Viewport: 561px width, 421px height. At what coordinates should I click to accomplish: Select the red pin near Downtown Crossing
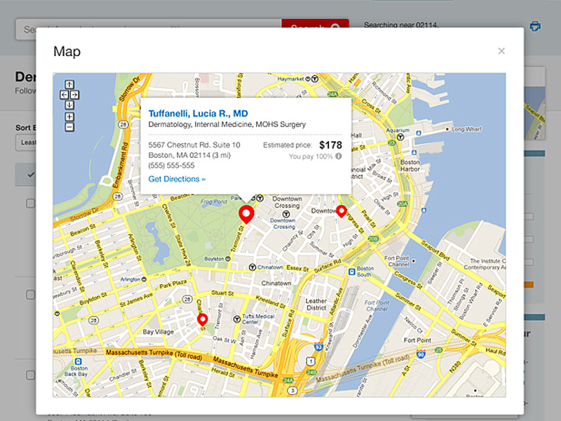point(342,211)
